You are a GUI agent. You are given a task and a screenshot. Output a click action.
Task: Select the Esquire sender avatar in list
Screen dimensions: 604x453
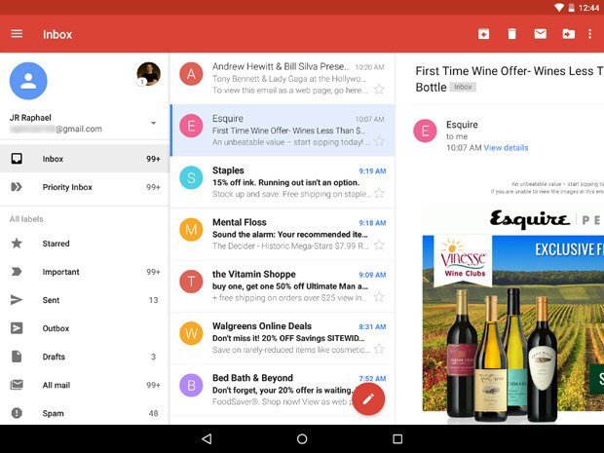[x=191, y=126]
